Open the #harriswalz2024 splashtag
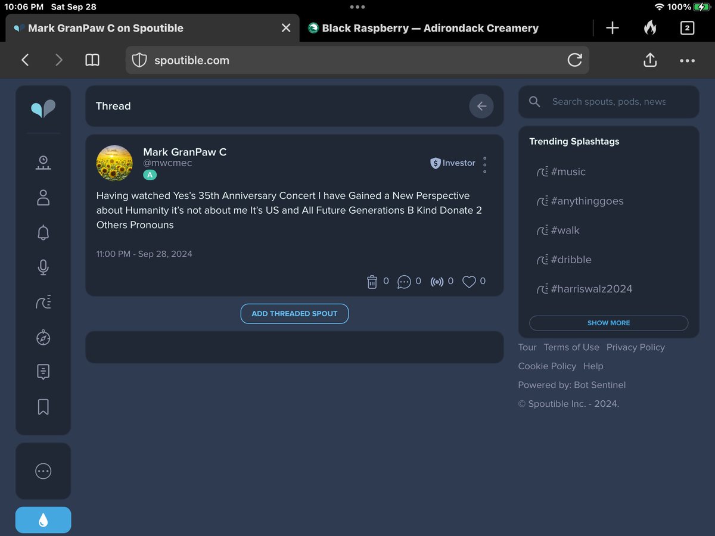Viewport: 715px width, 536px height. (x=585, y=289)
